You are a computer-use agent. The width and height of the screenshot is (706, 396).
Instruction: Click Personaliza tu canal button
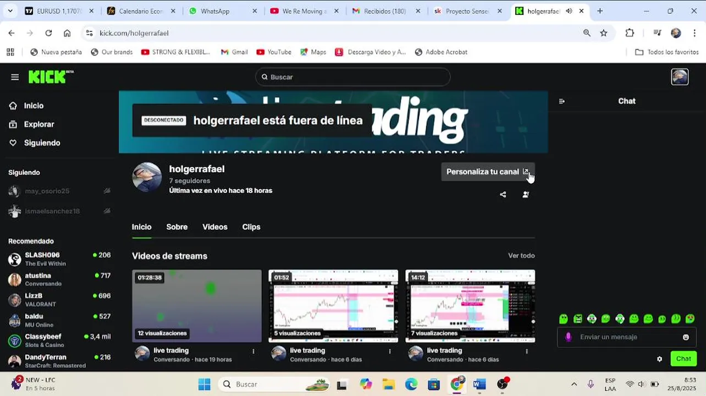click(488, 172)
